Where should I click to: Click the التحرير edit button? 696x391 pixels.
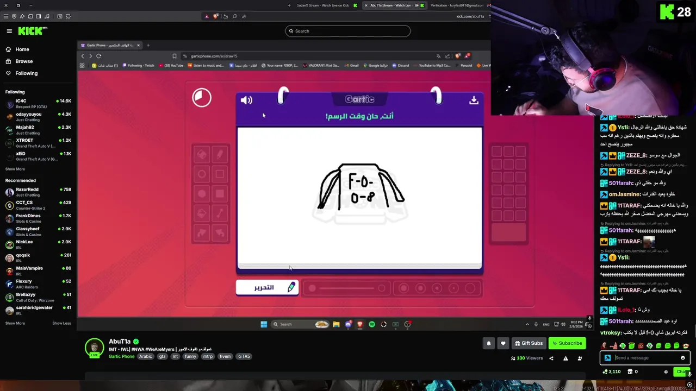pos(267,287)
